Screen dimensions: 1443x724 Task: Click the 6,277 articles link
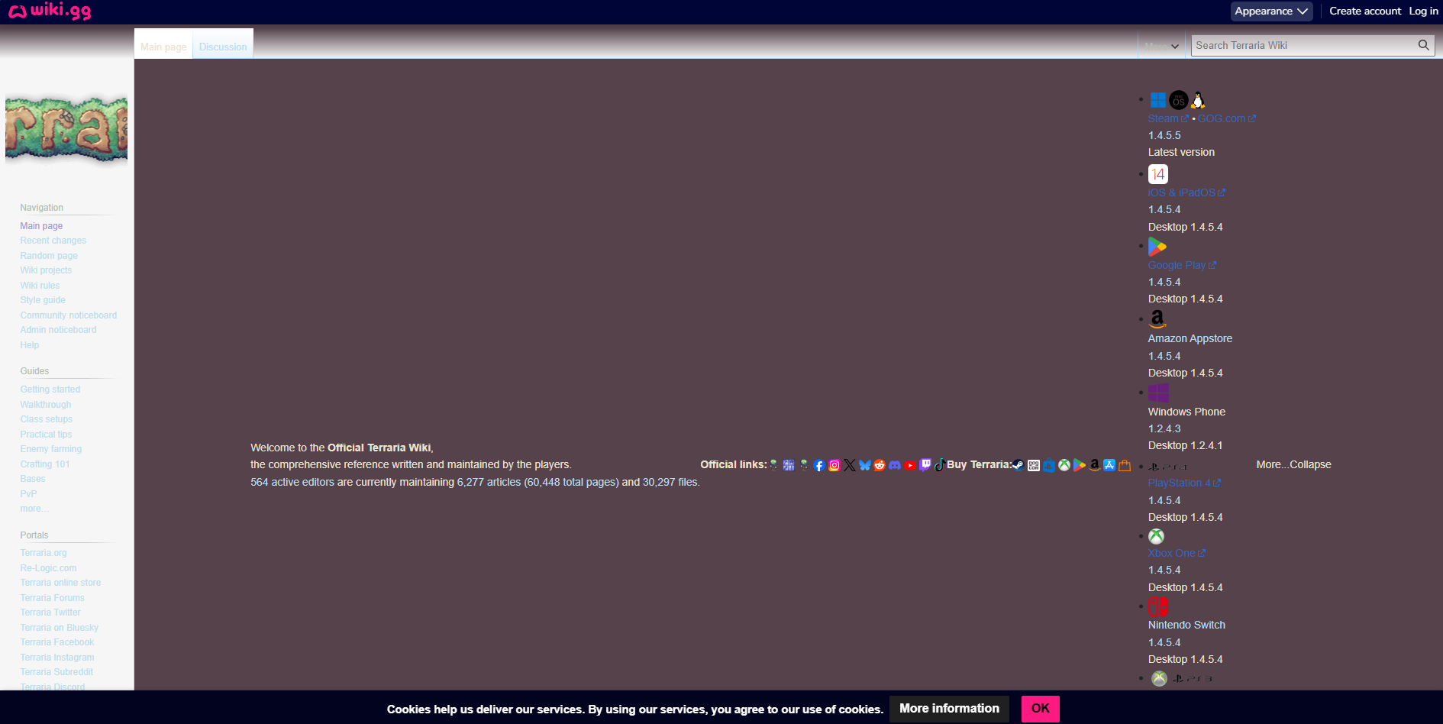pos(489,482)
